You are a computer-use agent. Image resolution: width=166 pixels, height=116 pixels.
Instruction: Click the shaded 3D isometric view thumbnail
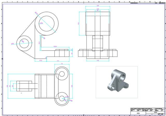[x=117, y=82]
